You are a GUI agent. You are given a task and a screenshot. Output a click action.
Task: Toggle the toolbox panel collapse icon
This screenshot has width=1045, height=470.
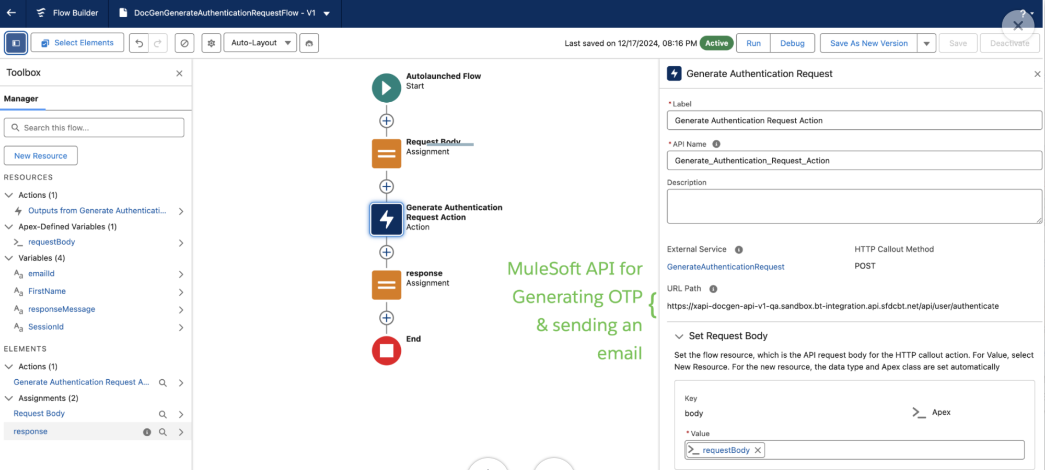click(16, 42)
